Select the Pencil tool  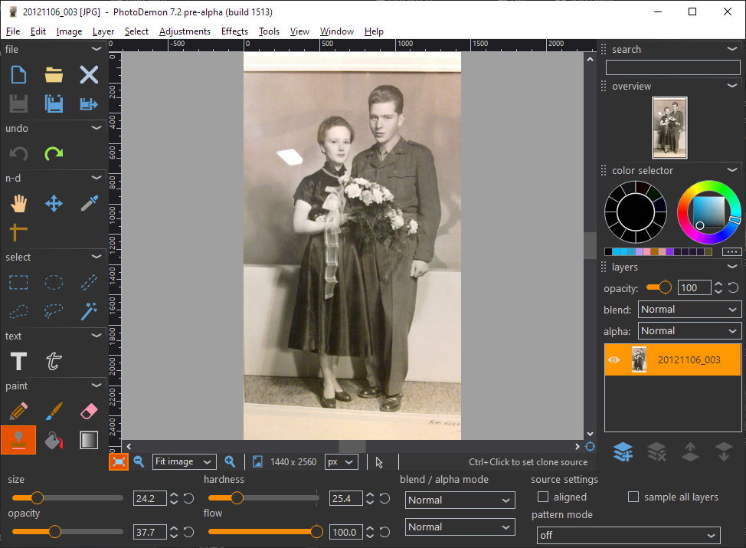[18, 412]
